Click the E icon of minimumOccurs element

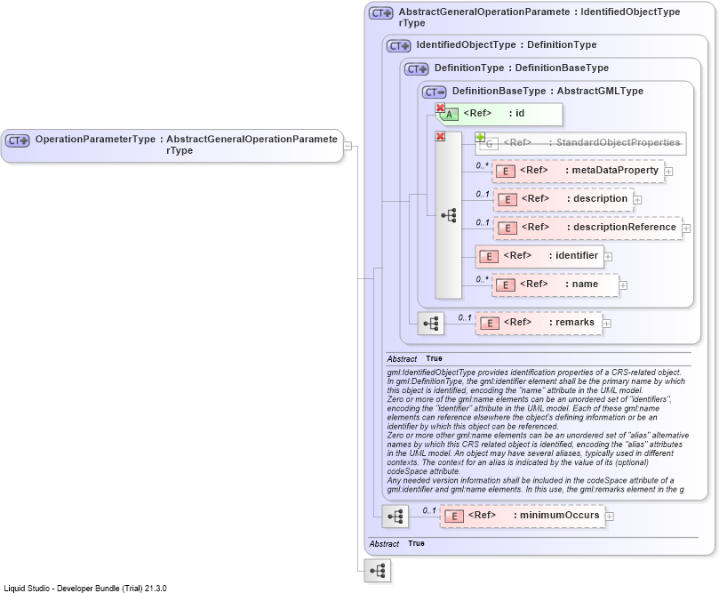pyautogui.click(x=454, y=517)
